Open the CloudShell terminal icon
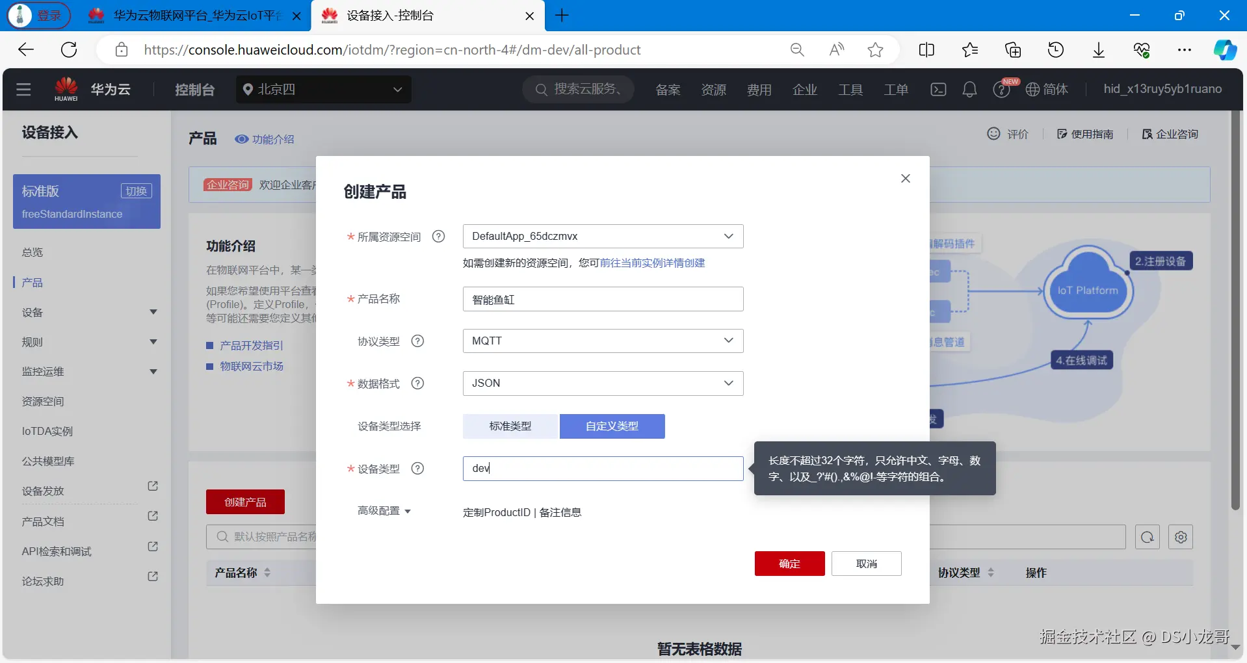The width and height of the screenshot is (1247, 663). pyautogui.click(x=938, y=89)
